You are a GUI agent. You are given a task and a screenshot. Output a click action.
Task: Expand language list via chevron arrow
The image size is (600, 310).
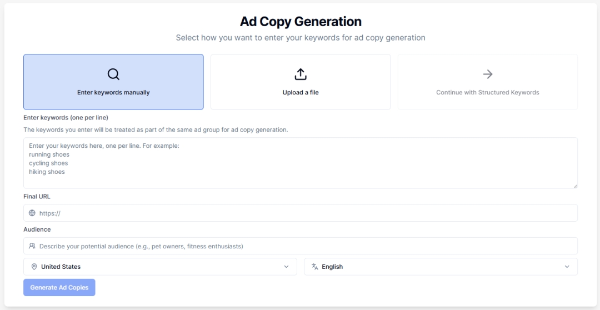click(567, 267)
